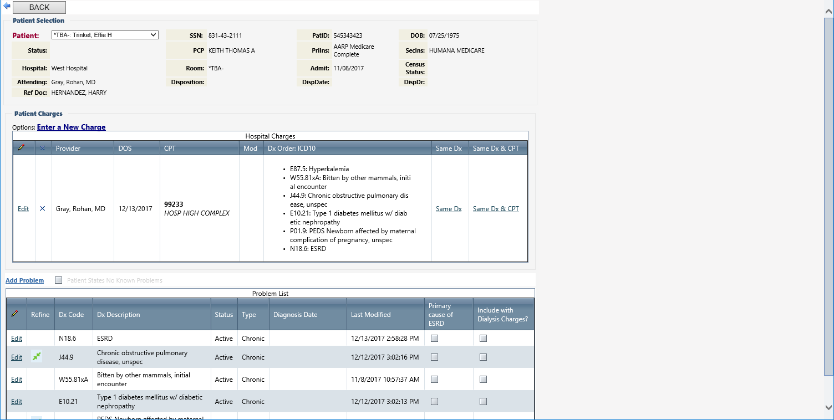Click the Enter a New Charge link
This screenshot has height=420, width=834.
coord(71,127)
